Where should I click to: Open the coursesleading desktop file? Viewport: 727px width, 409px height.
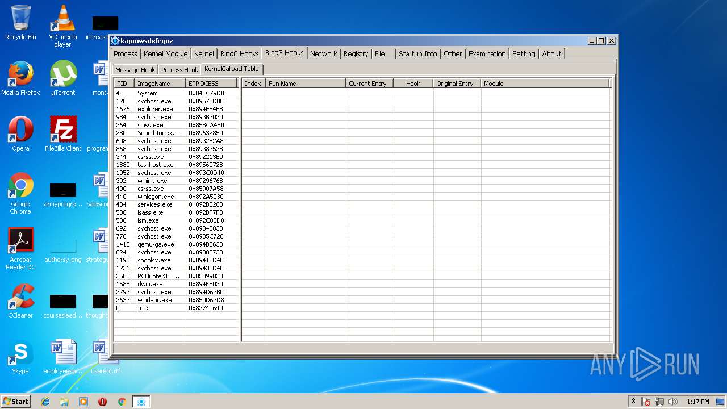[62, 306]
